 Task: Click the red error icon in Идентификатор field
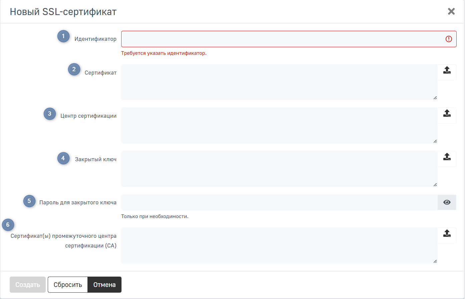[449, 39]
